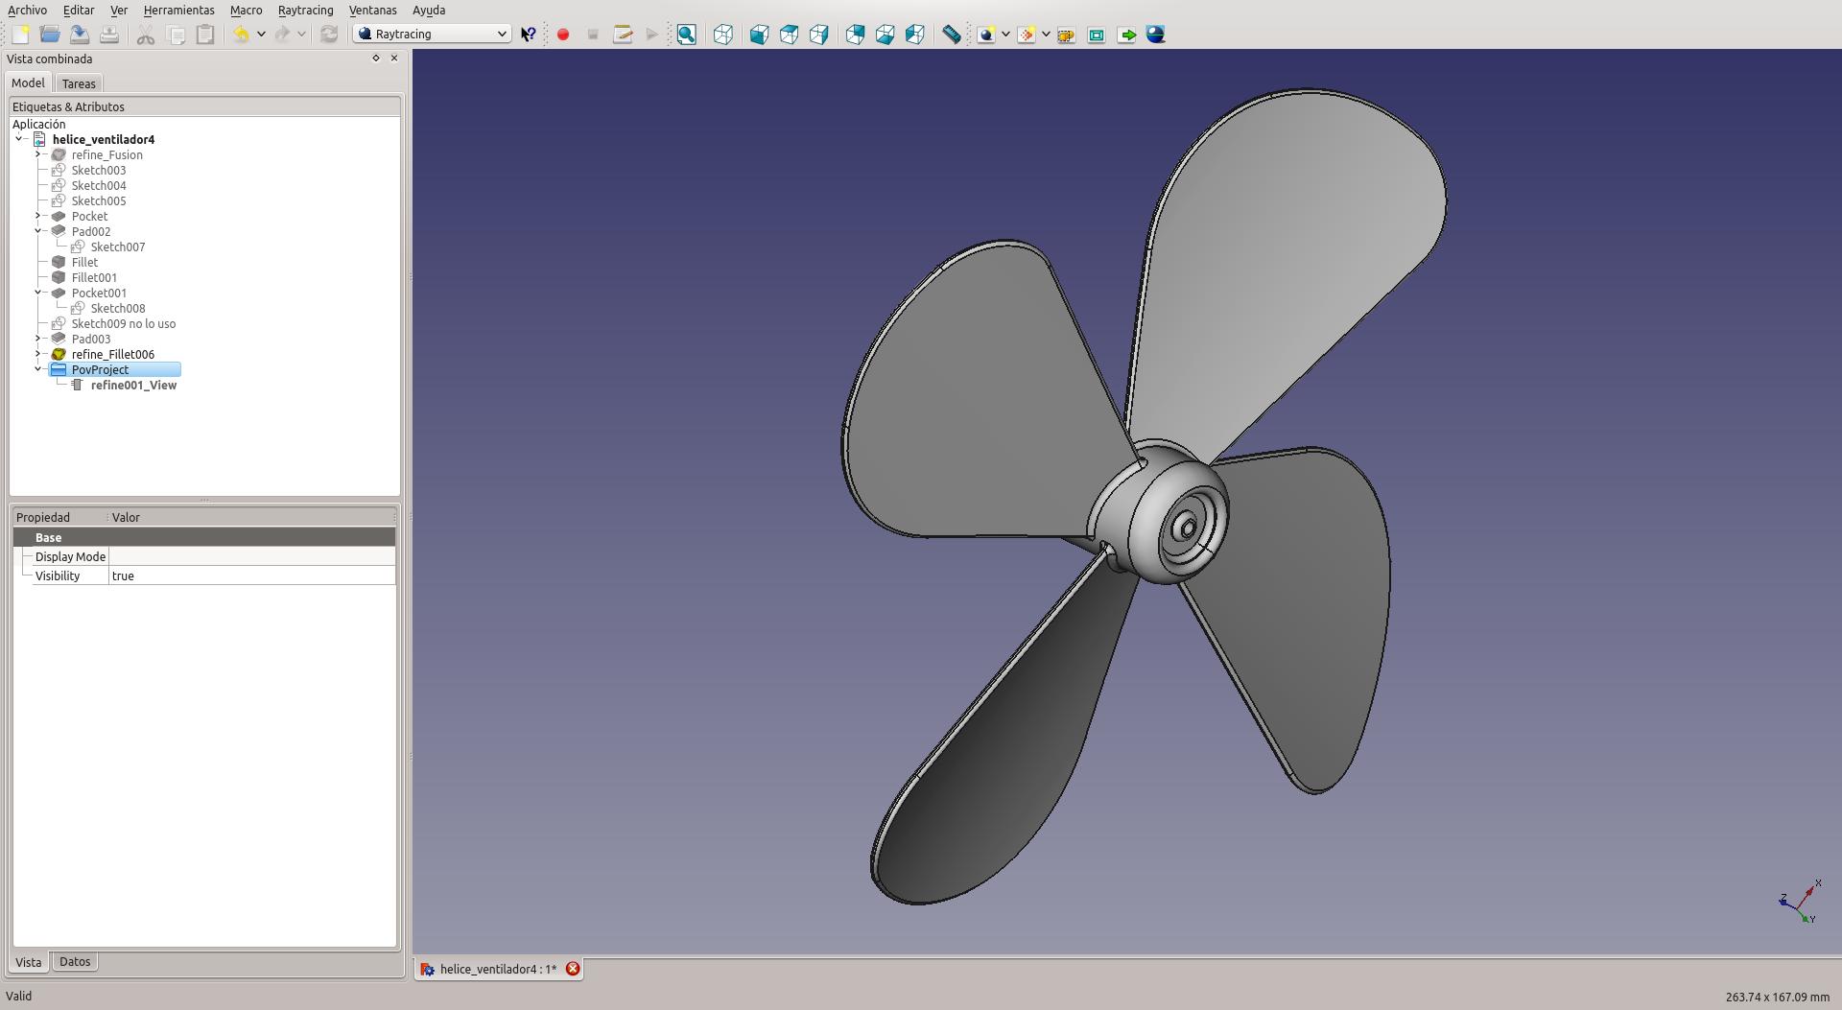Click the Undo arrow icon
The image size is (1842, 1010).
pos(241,35)
